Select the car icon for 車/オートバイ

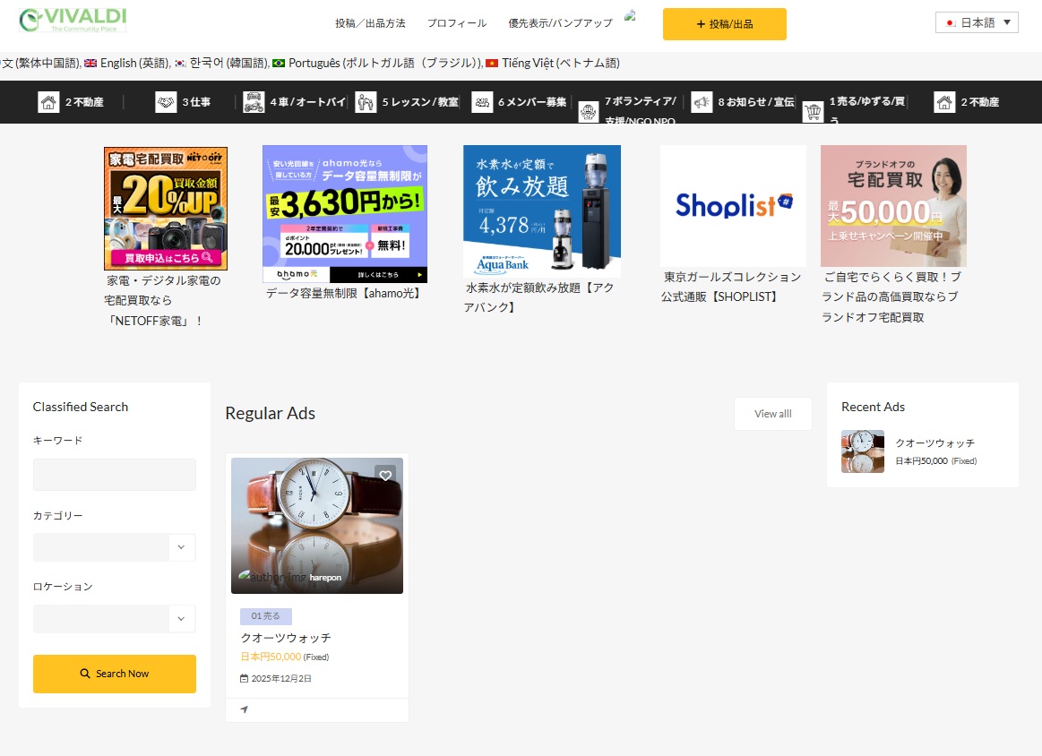tap(254, 102)
